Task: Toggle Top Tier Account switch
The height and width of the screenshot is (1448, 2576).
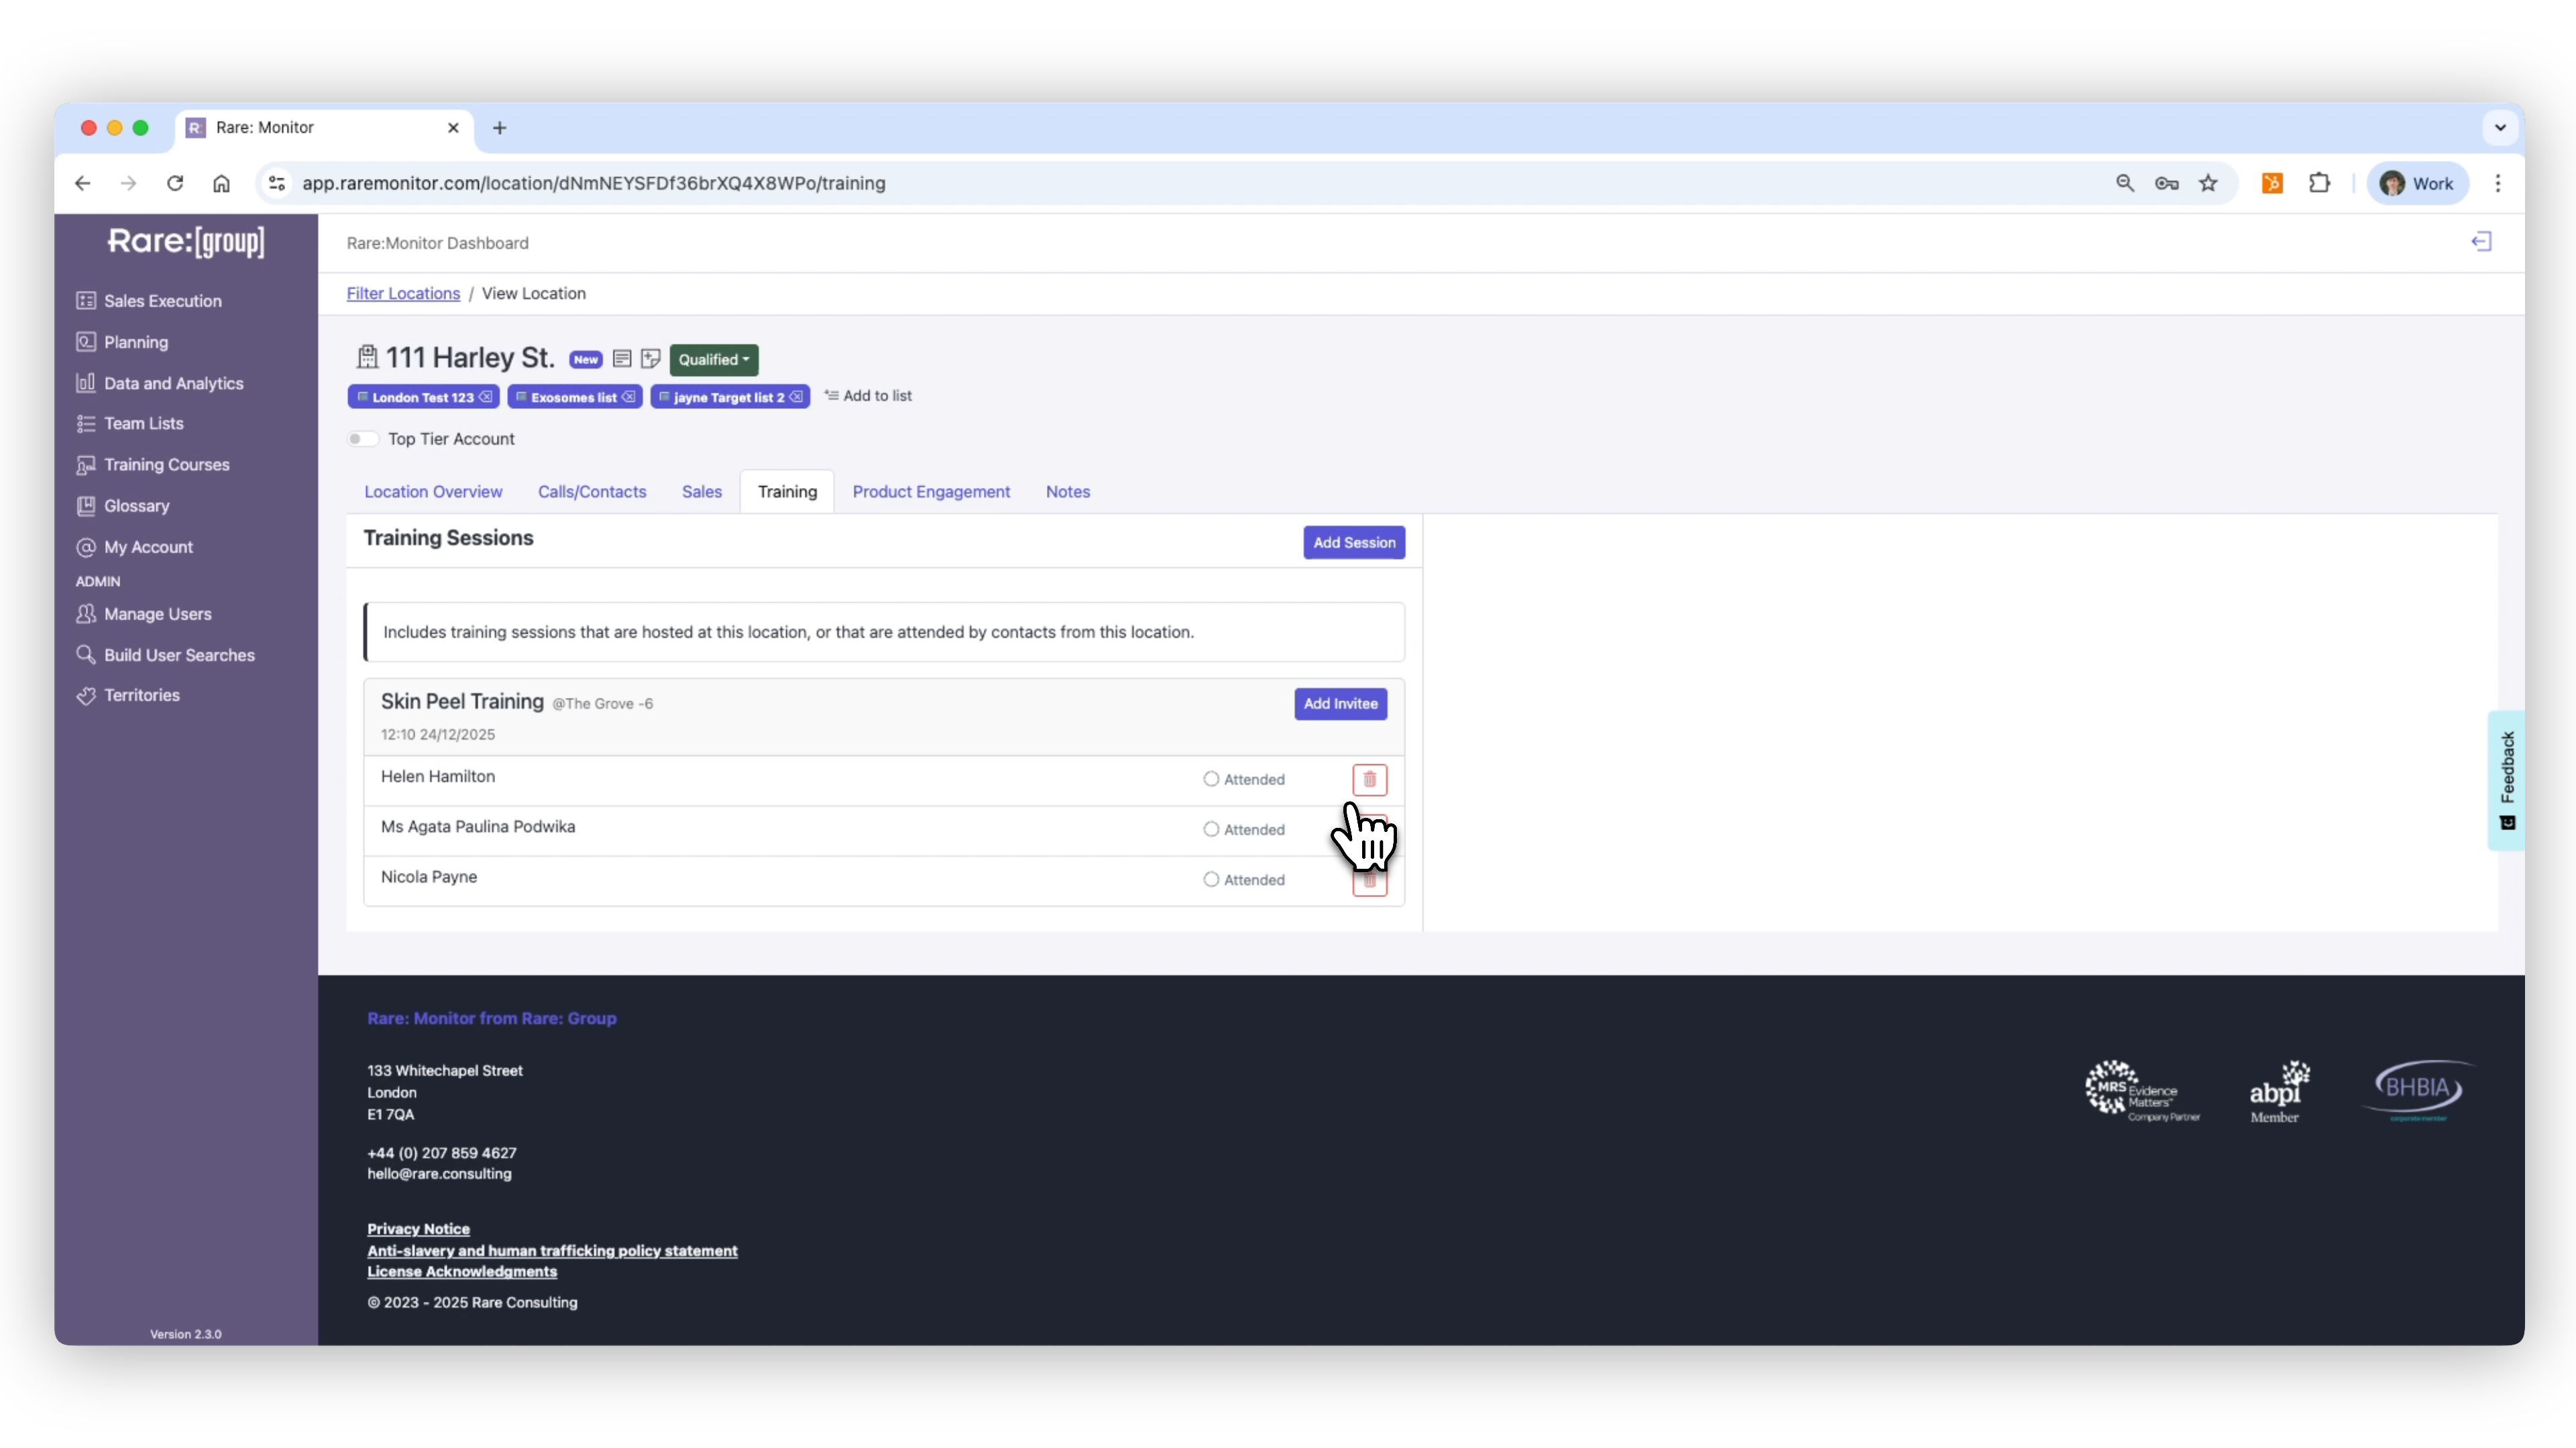Action: (x=362, y=438)
